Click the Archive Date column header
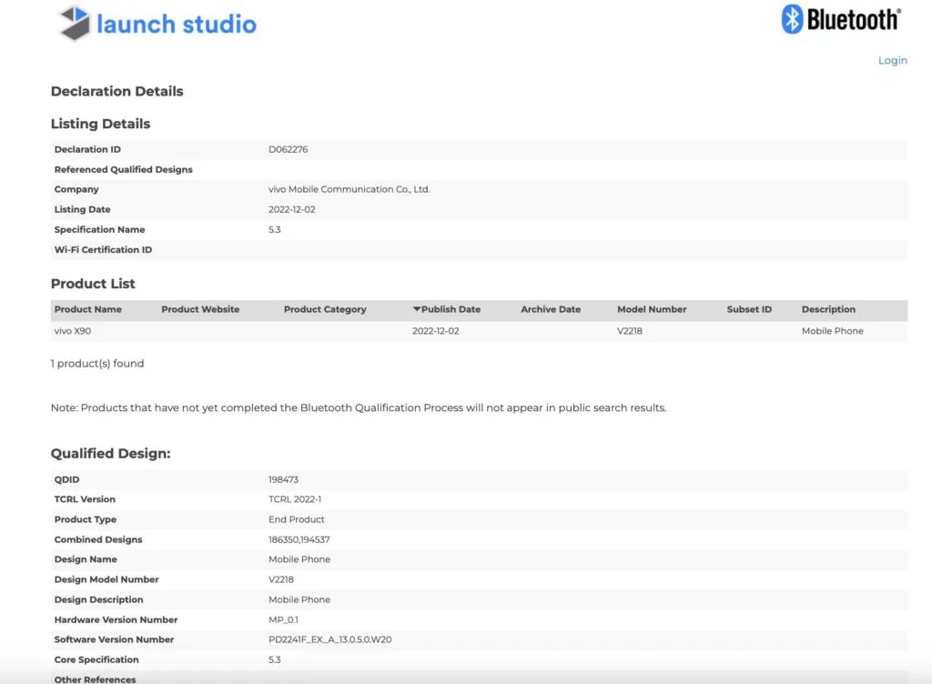Viewport: 932px width, 684px height. click(x=551, y=309)
